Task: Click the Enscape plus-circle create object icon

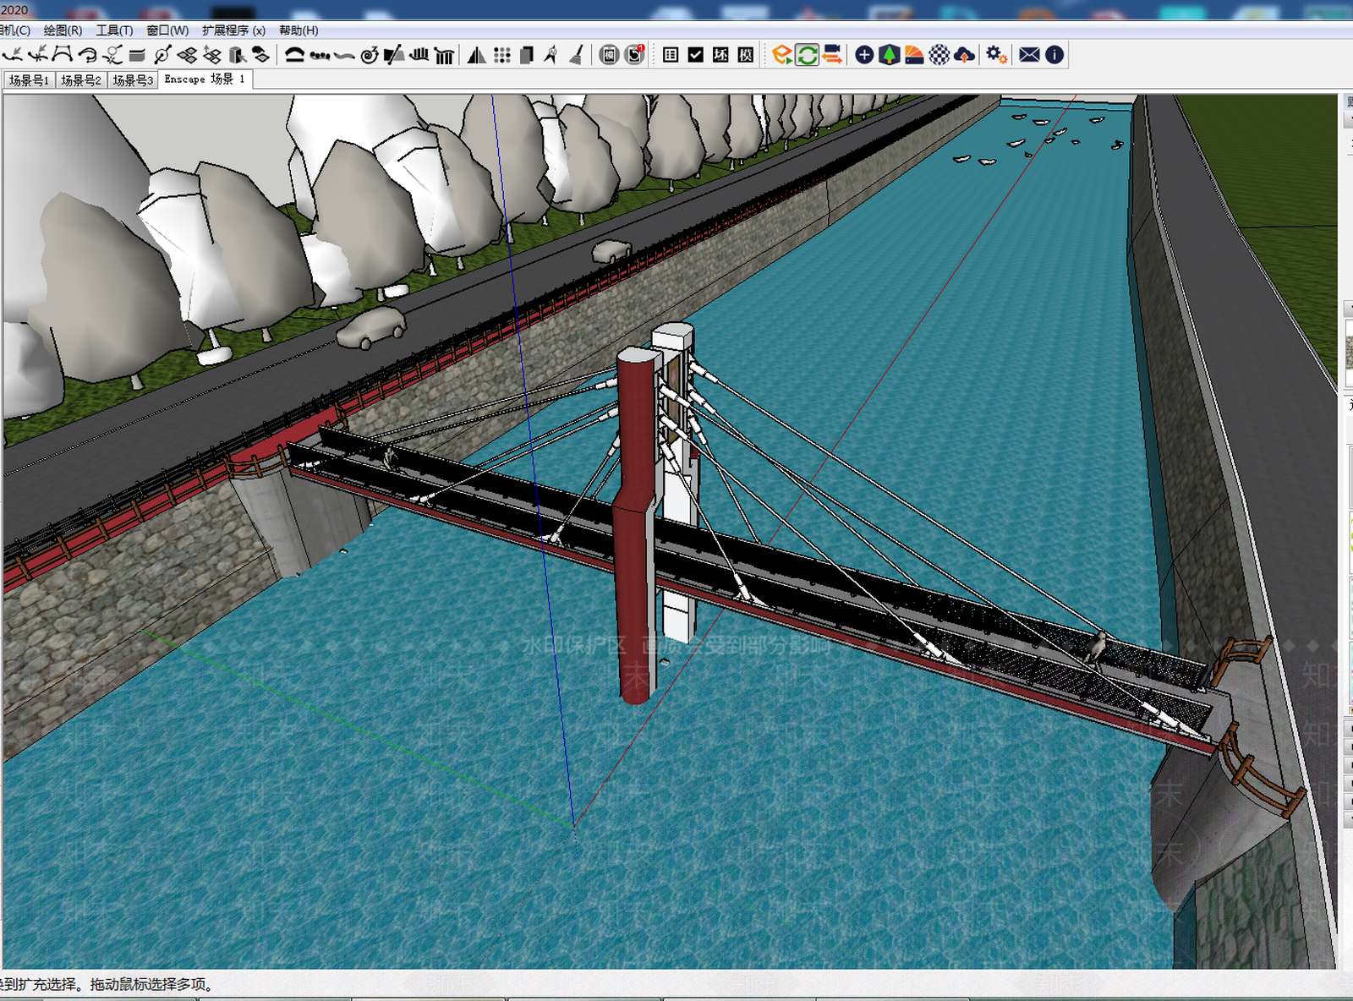Action: click(x=864, y=55)
